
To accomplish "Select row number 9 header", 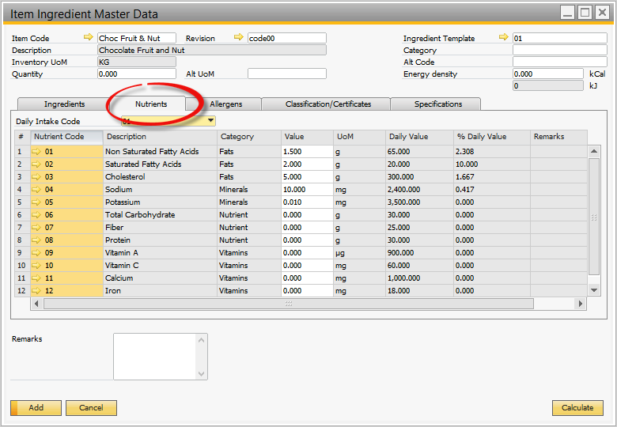I will 22,253.
